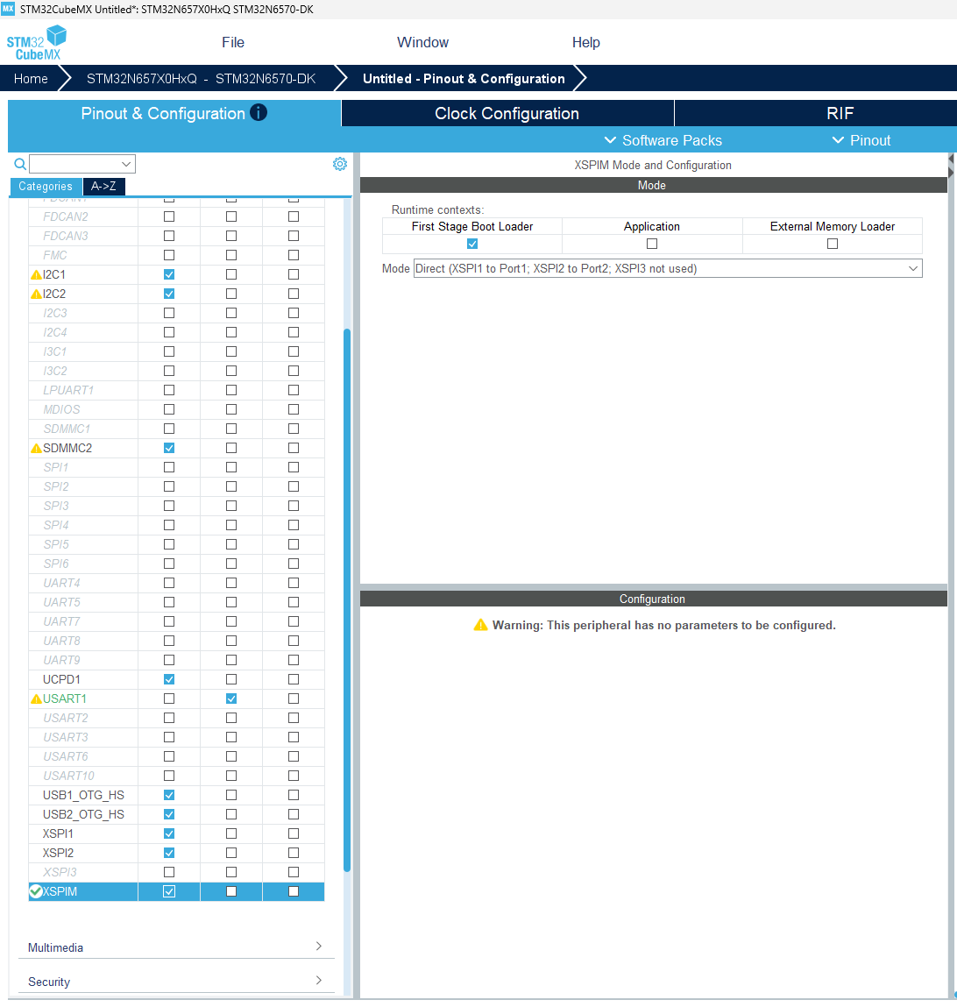Screen dimensions: 957x1007
Task: Click the search magnifier icon
Action: [20, 164]
